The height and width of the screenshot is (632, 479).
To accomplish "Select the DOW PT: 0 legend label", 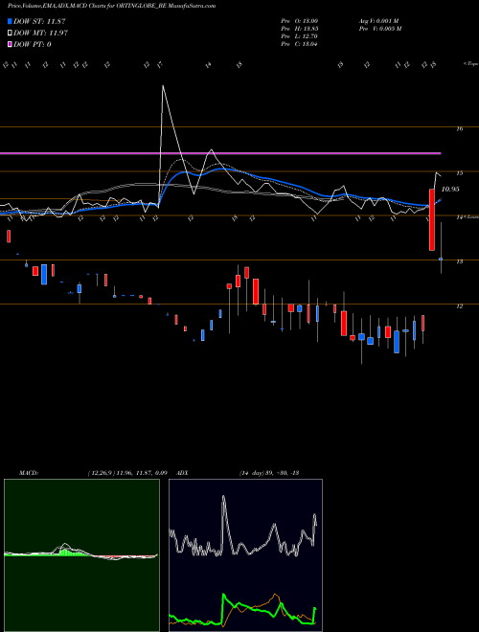I will click(x=33, y=44).
